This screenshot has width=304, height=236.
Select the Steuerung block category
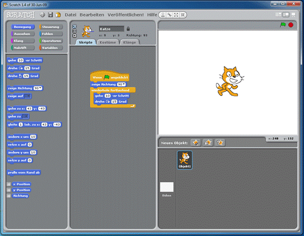tap(50, 27)
